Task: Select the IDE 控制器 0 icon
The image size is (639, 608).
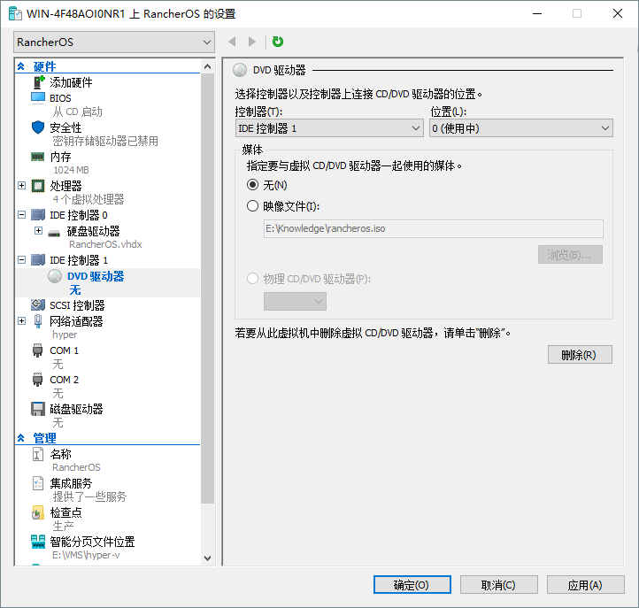Action: 38,214
